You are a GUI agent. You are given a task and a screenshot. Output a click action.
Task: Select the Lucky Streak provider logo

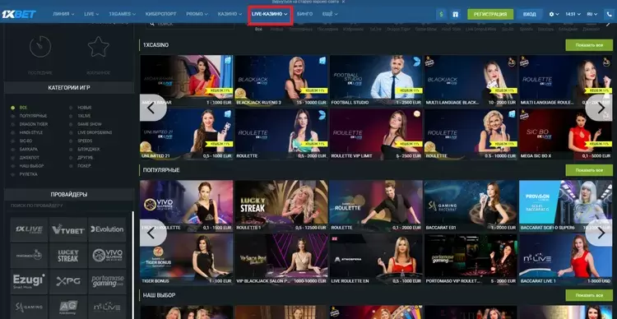click(68, 256)
